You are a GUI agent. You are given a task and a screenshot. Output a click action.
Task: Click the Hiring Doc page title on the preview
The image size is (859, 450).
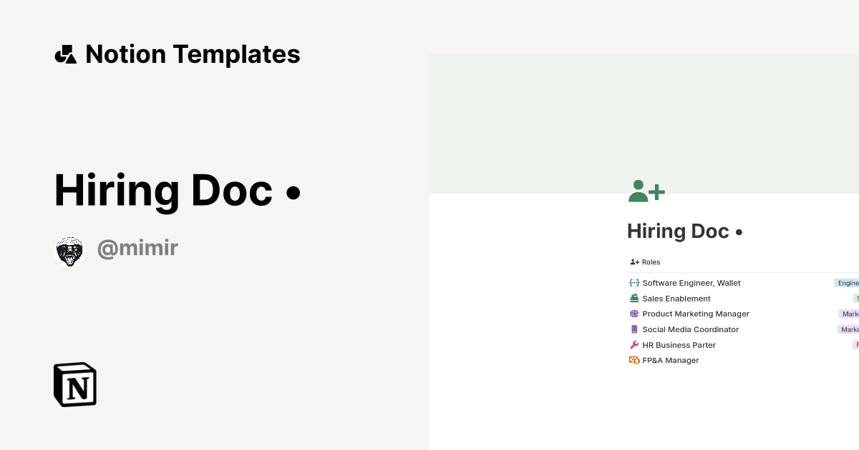[x=684, y=231]
